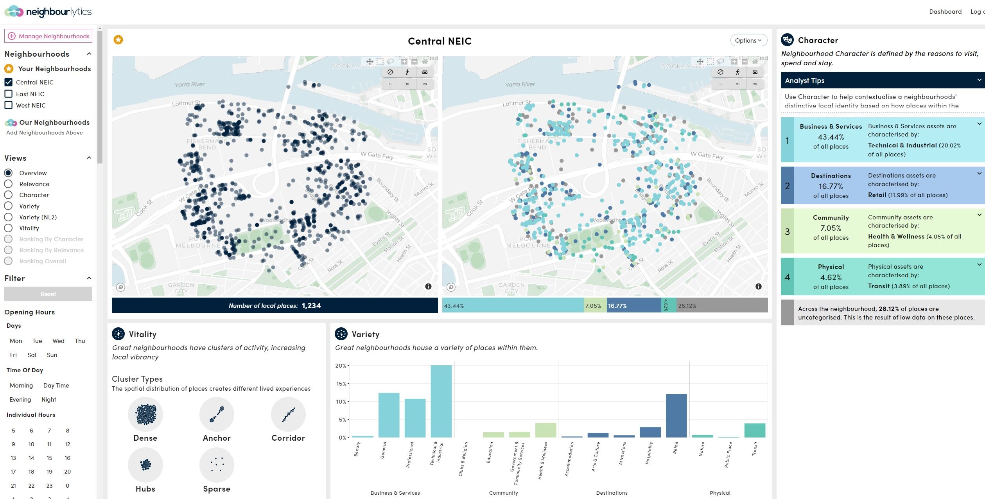
Task: Open the Dashboard menu item
Action: (945, 12)
